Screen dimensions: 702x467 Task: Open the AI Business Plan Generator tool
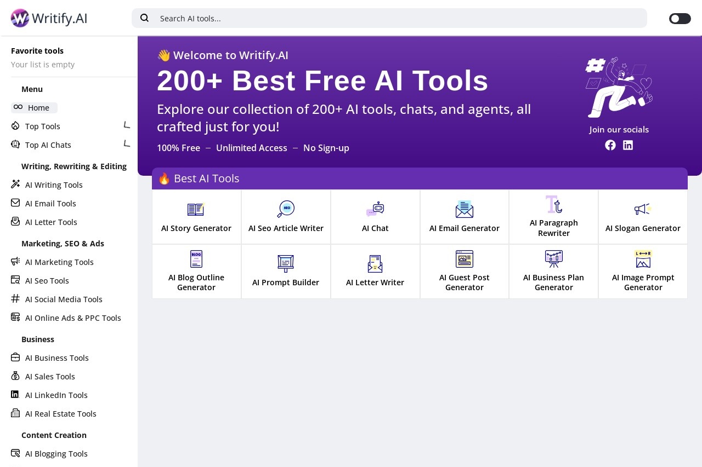554,272
